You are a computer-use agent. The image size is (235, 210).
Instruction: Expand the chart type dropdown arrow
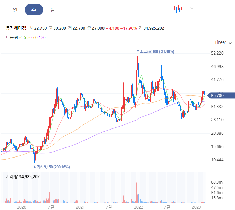[191, 8]
